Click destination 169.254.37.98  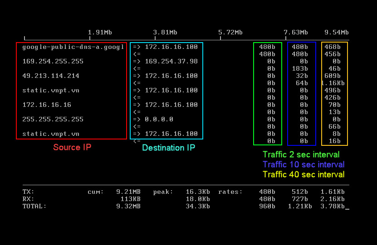(x=171, y=62)
